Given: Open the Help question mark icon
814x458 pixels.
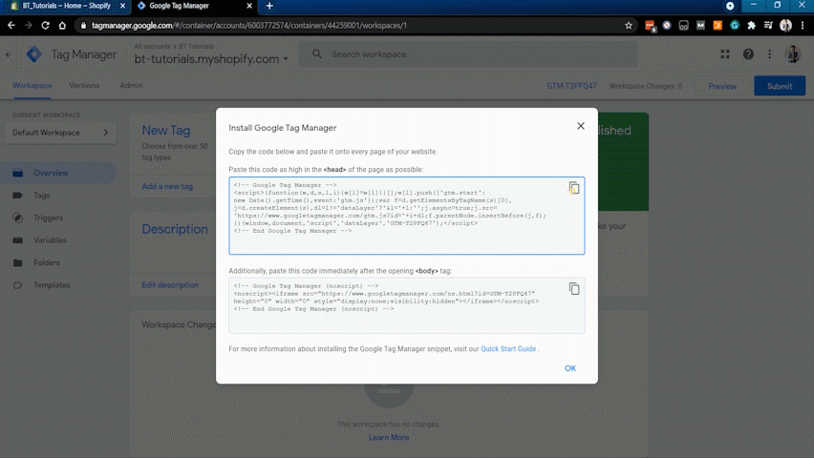Looking at the screenshot, I should [748, 54].
